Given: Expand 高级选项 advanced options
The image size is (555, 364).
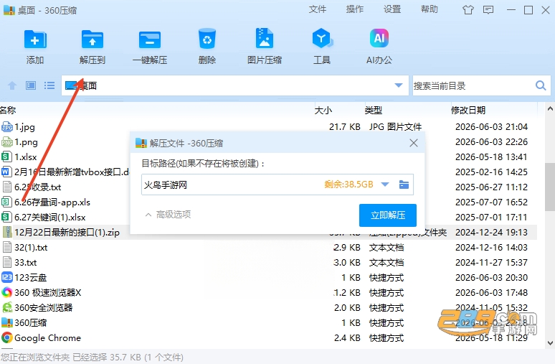Looking at the screenshot, I should pyautogui.click(x=169, y=215).
